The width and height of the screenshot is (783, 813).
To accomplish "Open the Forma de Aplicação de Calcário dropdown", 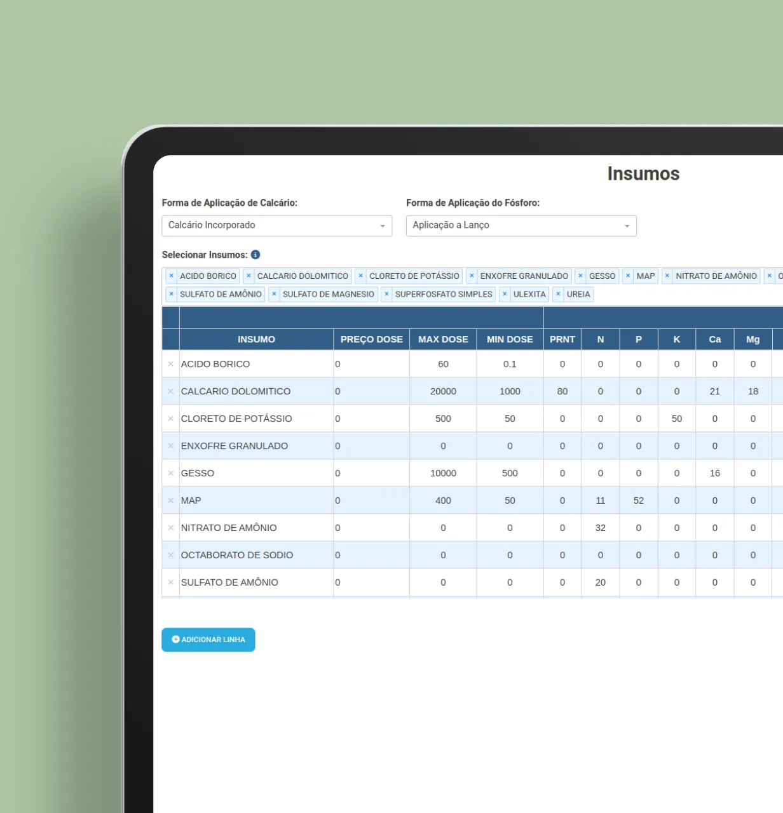I will pyautogui.click(x=276, y=225).
